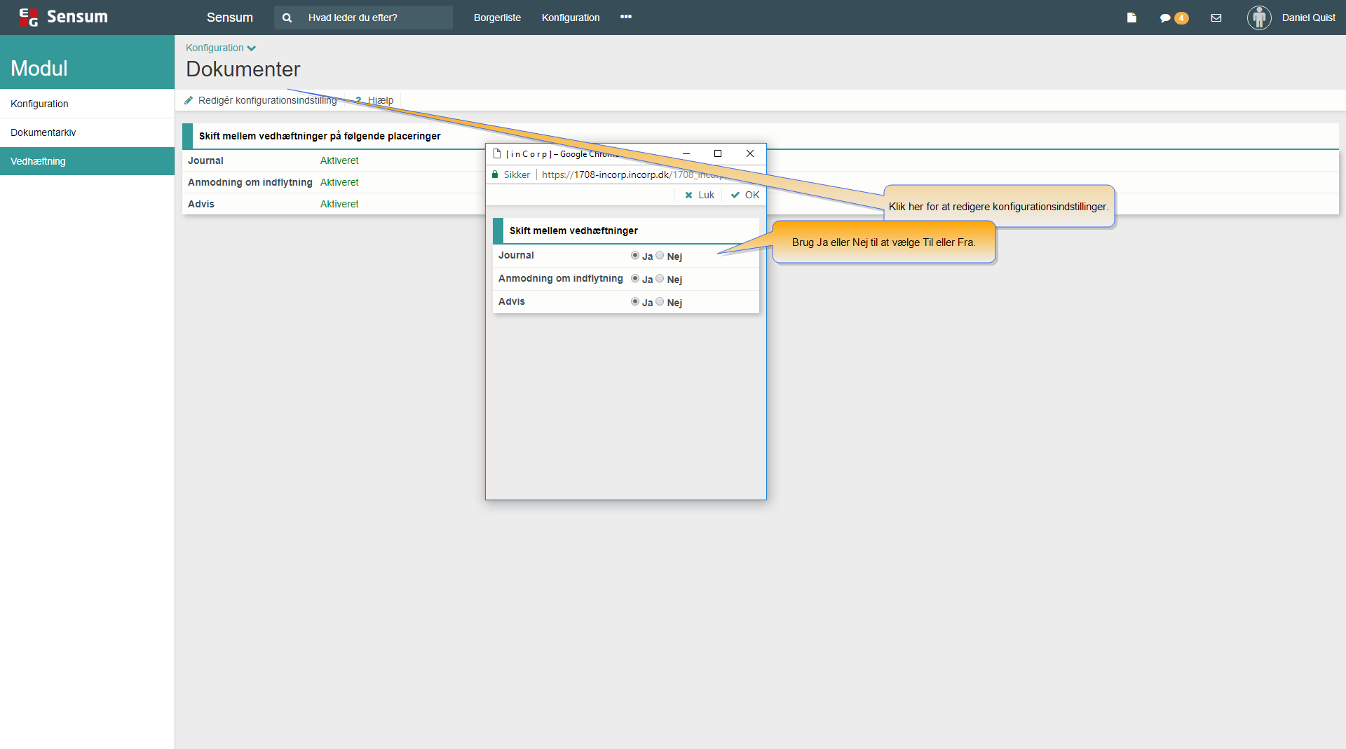Select Dokumentarkiv in the sidebar
The image size is (1346, 749).
(43, 132)
